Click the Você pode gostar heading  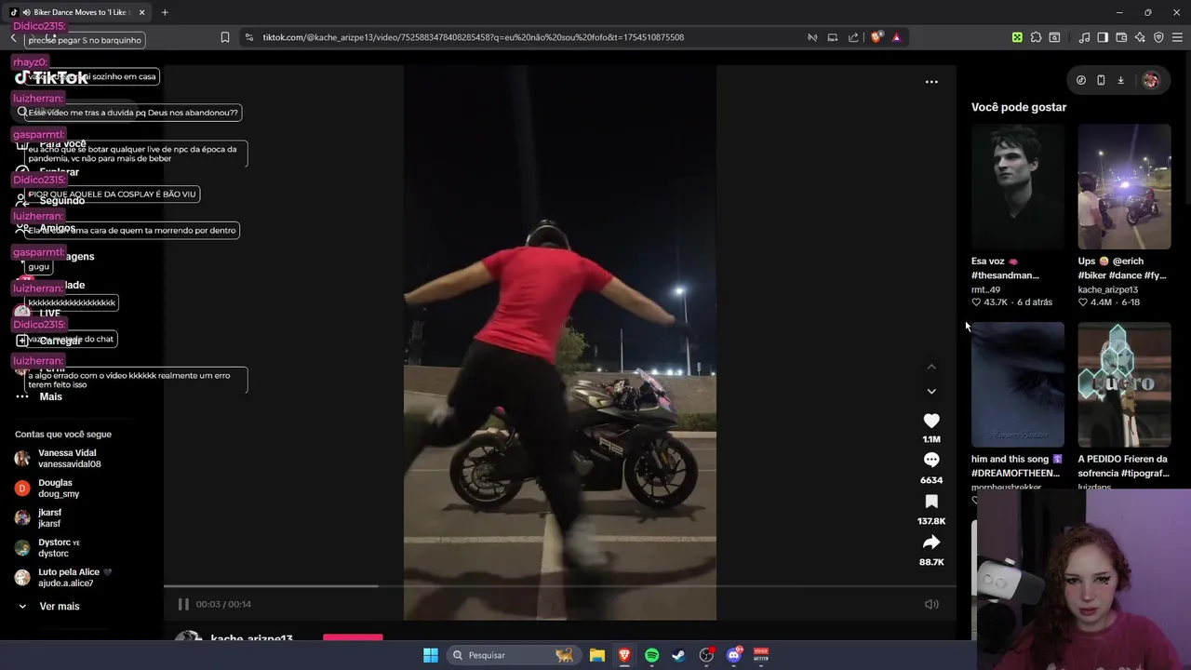(1019, 107)
